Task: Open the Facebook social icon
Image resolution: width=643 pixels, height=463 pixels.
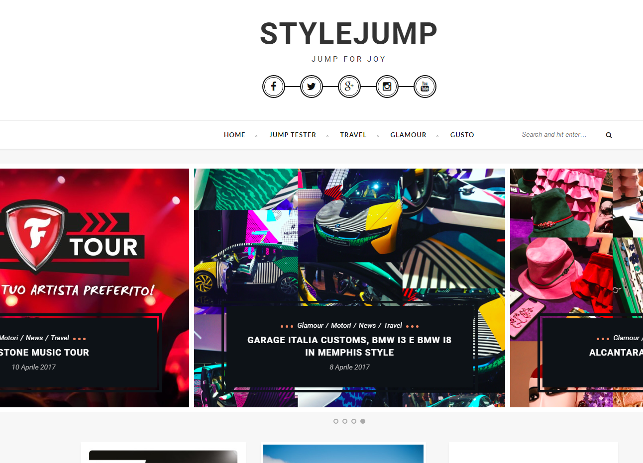Action: coord(274,87)
